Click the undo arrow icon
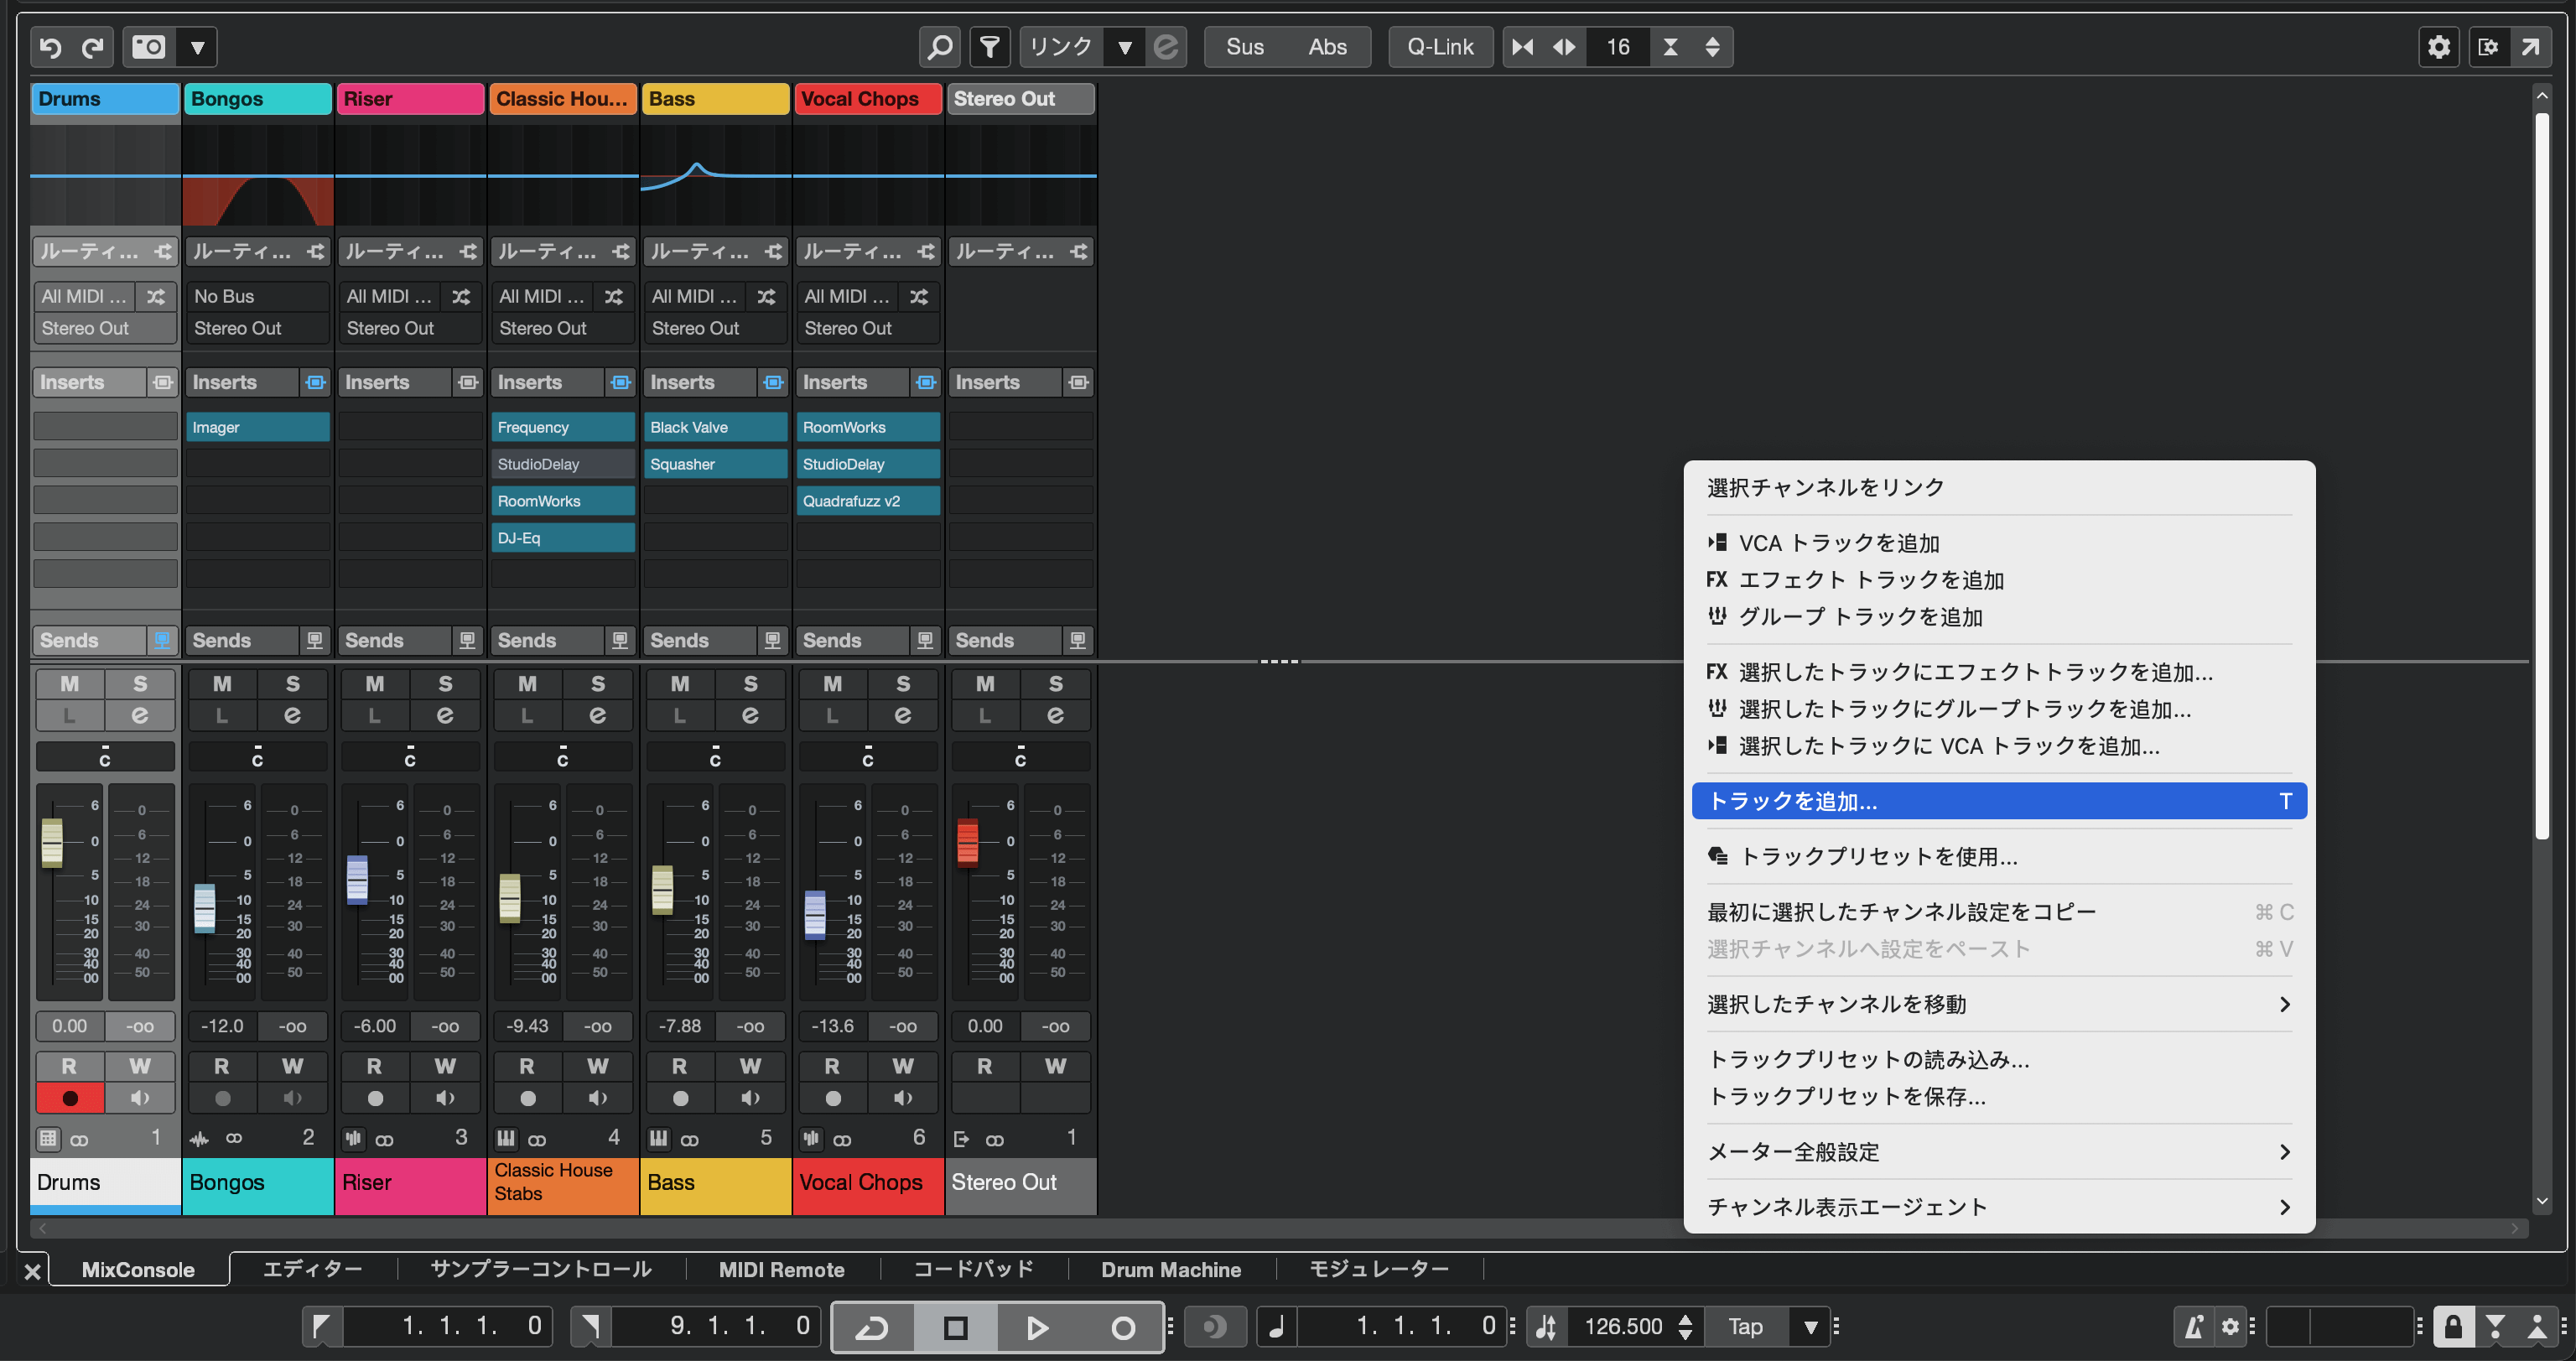Screen dimensions: 2576x1361 click(51, 47)
